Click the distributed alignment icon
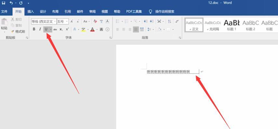Screen dimensions: 278x129 tap(142, 29)
